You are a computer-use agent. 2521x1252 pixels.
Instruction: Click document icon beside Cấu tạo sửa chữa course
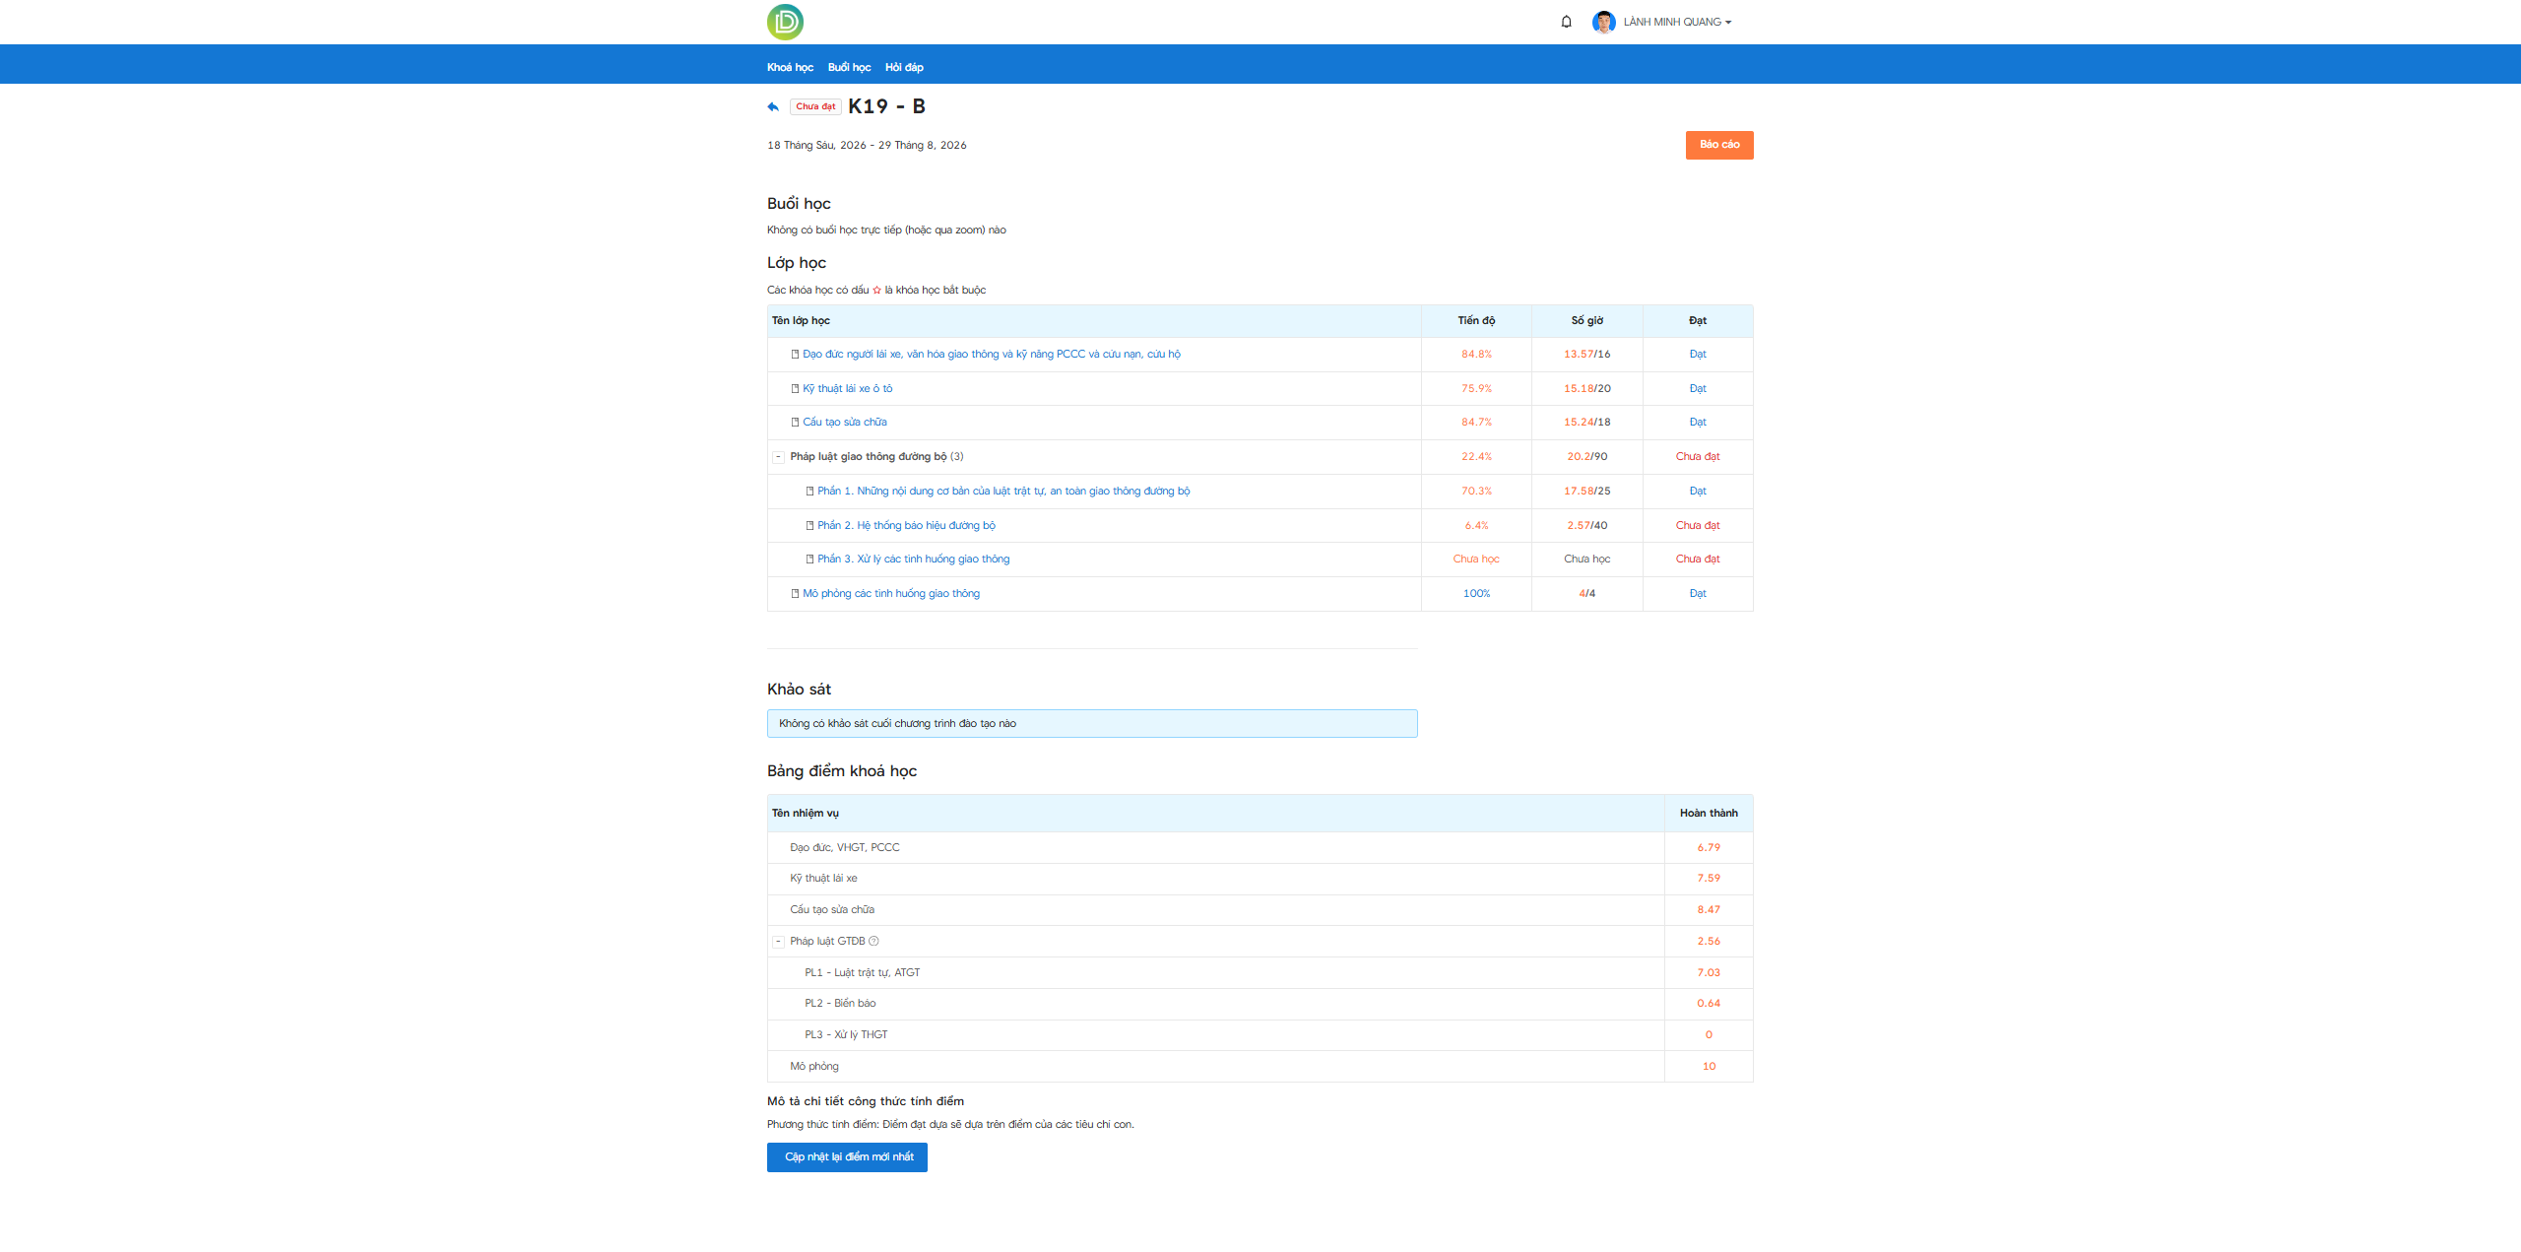click(x=795, y=423)
